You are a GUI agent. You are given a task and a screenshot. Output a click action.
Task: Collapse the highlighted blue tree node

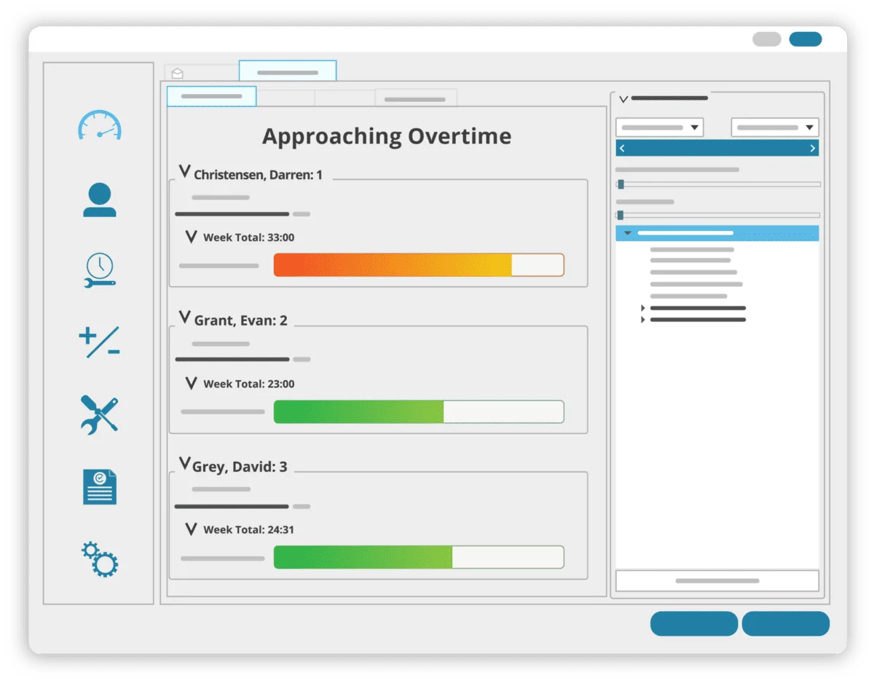click(627, 233)
